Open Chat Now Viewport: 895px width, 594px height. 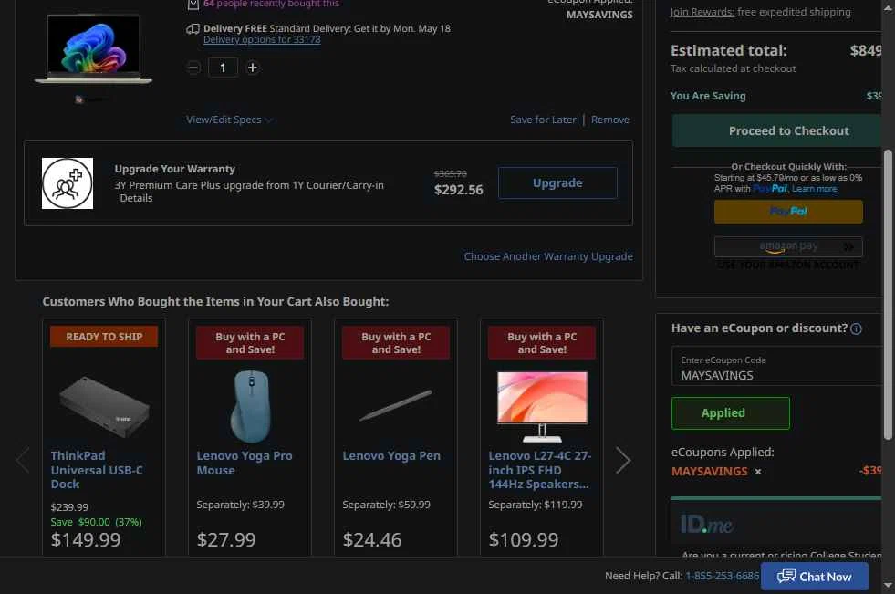click(x=815, y=577)
